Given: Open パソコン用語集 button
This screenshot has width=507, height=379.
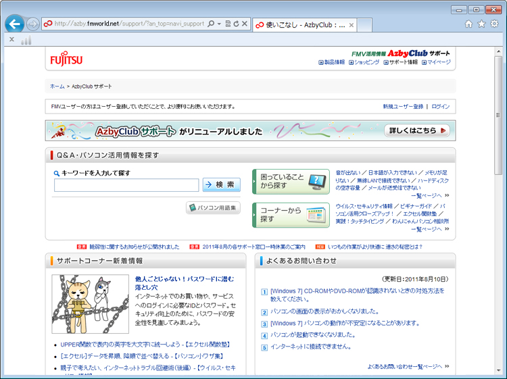Looking at the screenshot, I should (213, 208).
